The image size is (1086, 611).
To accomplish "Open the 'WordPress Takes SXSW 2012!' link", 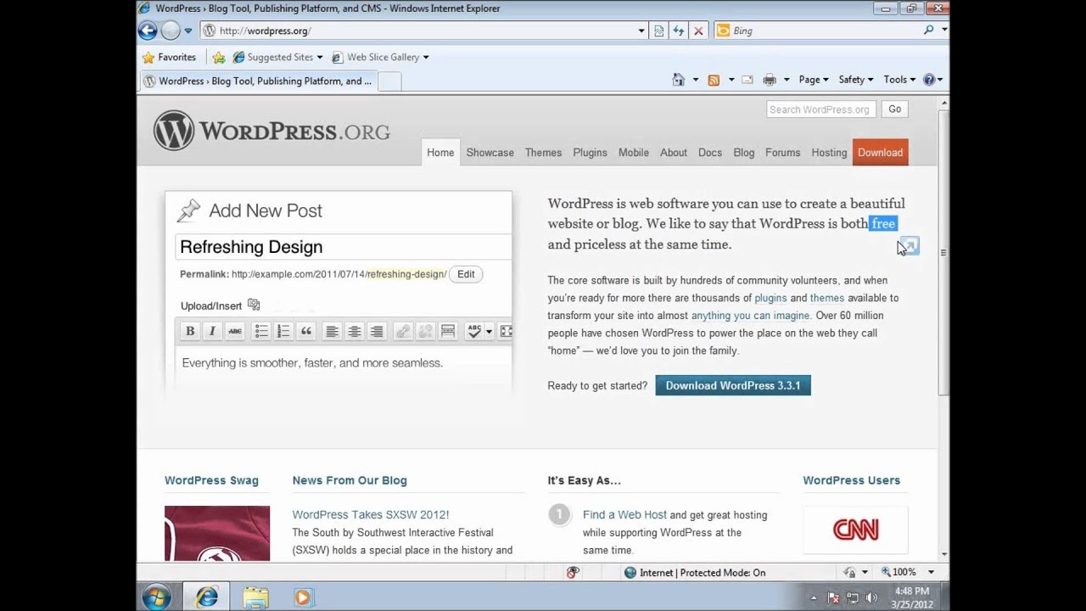I will [371, 514].
